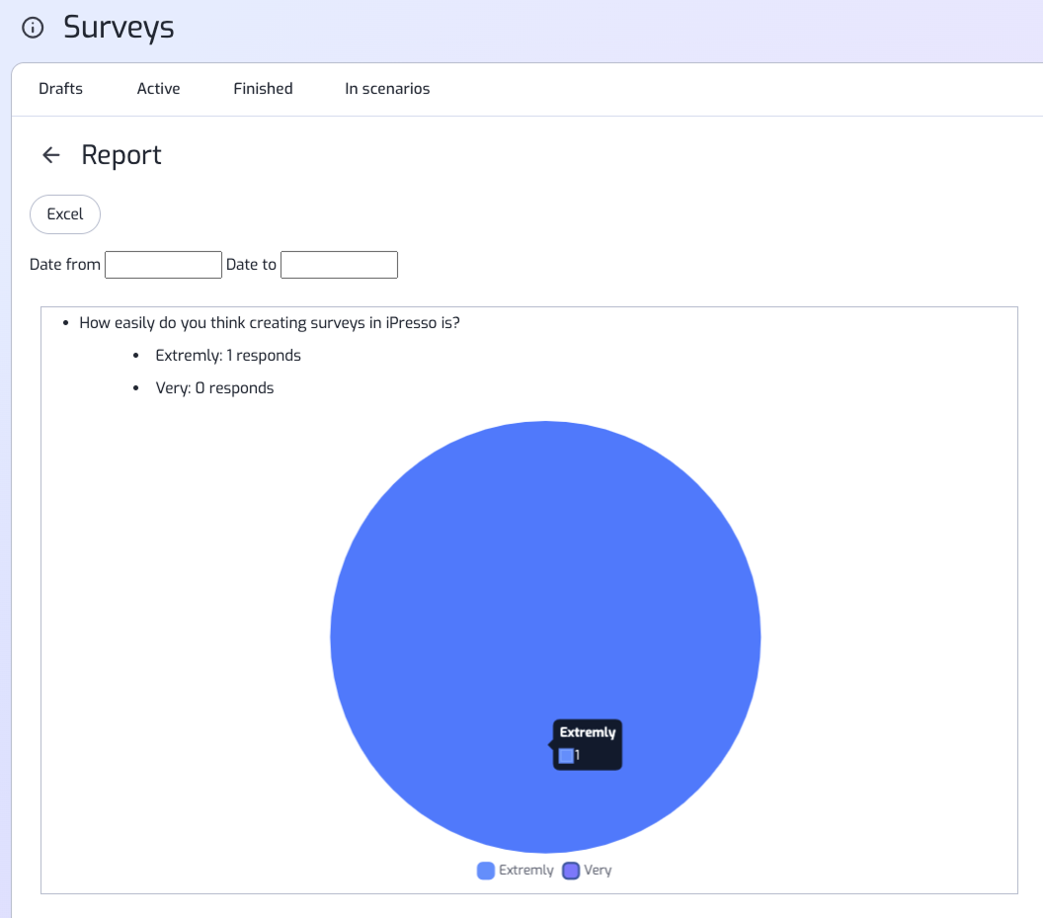The height and width of the screenshot is (918, 1043).
Task: Click the 'Extremly: 1 responds' line
Action: [228, 356]
